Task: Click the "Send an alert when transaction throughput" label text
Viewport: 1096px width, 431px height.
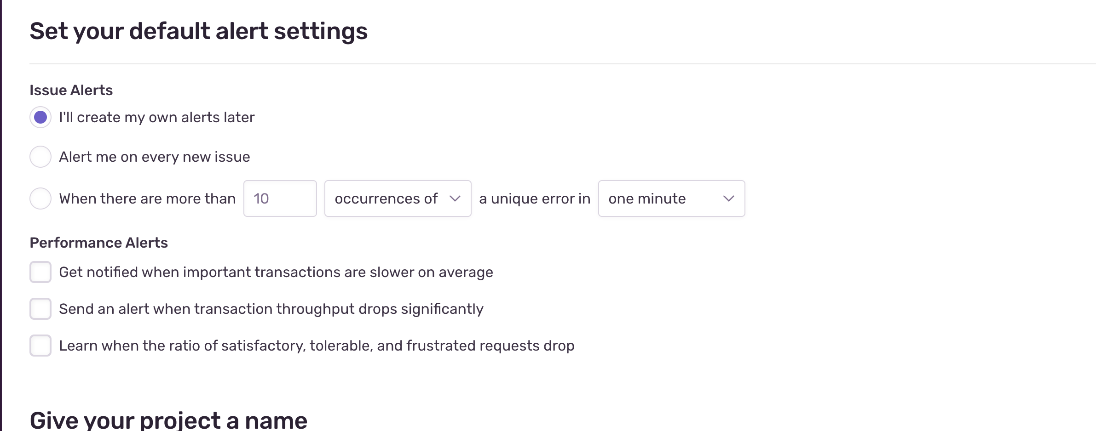Action: (271, 309)
